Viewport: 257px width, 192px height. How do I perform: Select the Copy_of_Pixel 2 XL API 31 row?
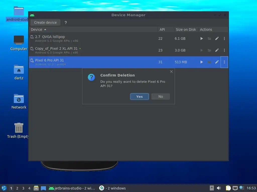tap(128, 50)
